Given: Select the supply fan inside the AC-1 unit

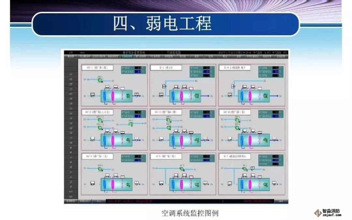Looking at the screenshot, I should [x=197, y=96].
